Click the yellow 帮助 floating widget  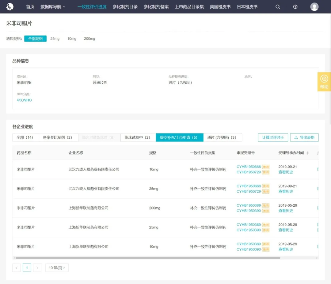[x=324, y=82]
